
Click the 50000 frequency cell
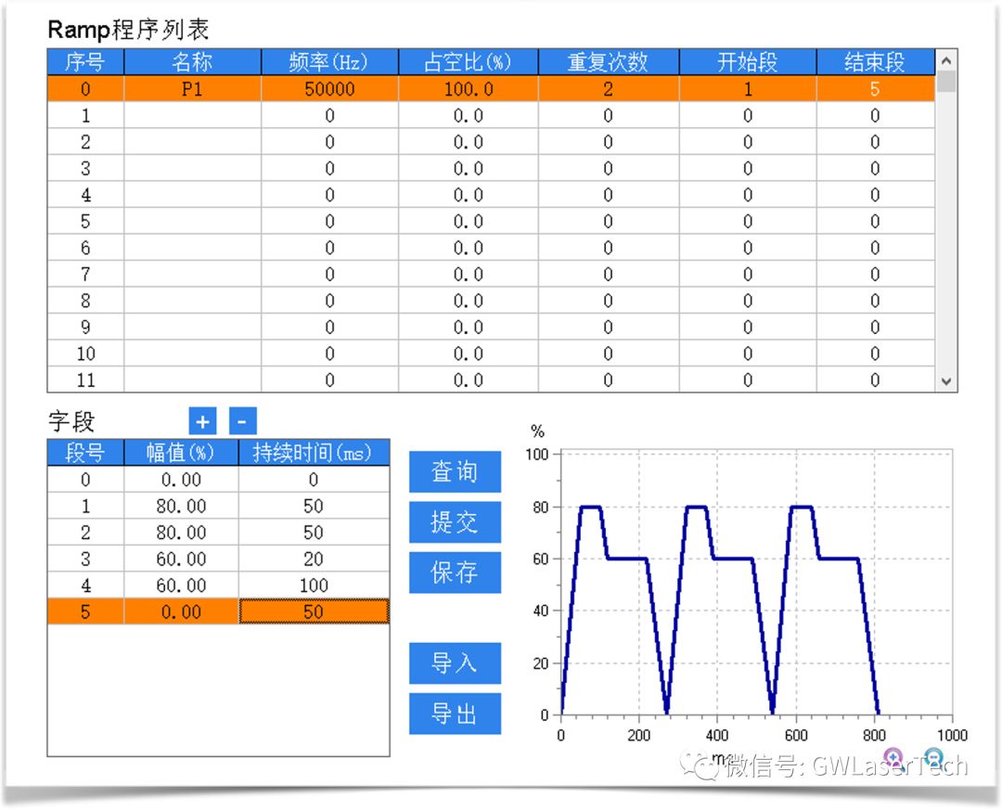(329, 89)
